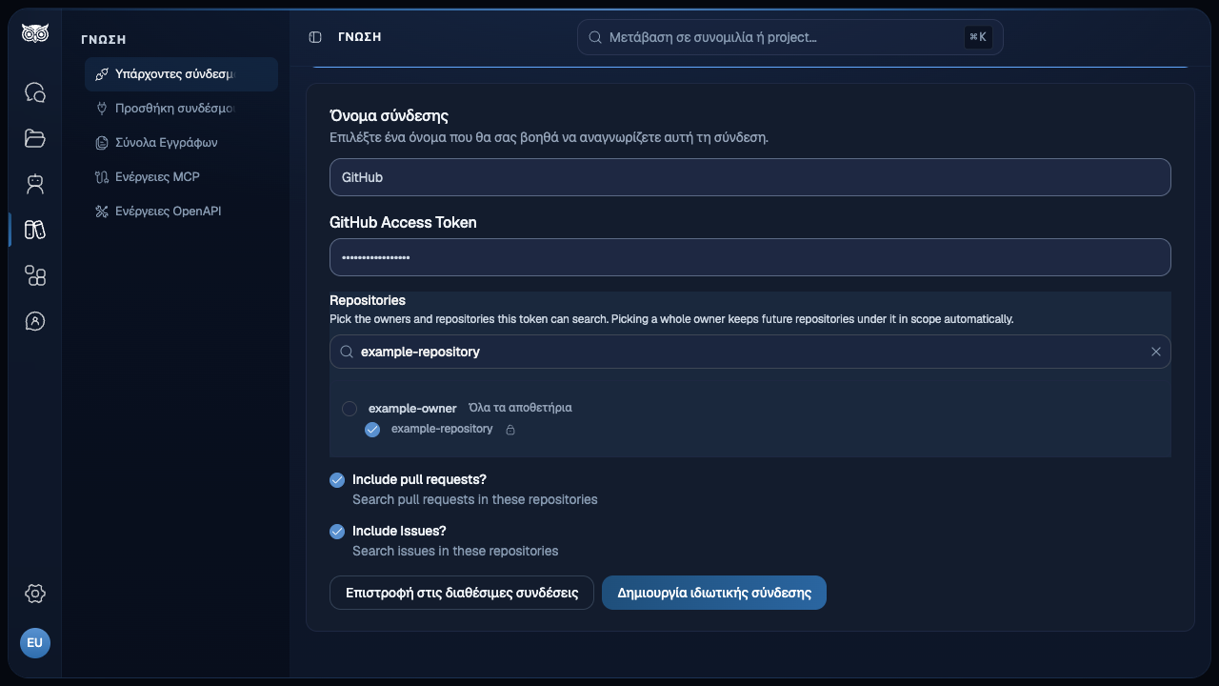Screen dimensions: 1219x686
Task: Click the Ενέργειες OpenAPI tools icon
Action: [x=102, y=212]
